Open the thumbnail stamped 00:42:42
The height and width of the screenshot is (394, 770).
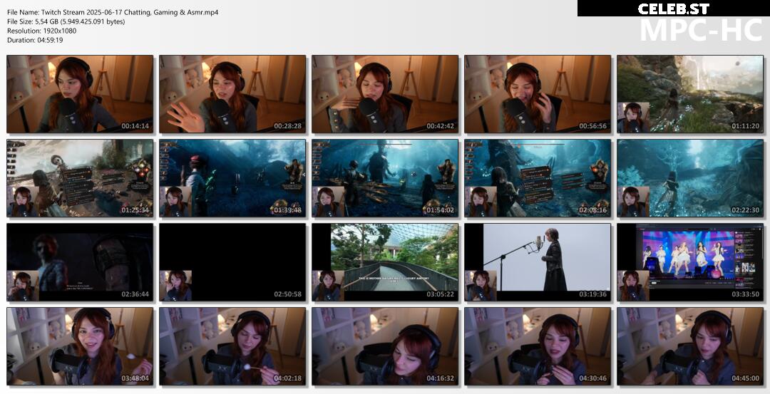[385, 94]
